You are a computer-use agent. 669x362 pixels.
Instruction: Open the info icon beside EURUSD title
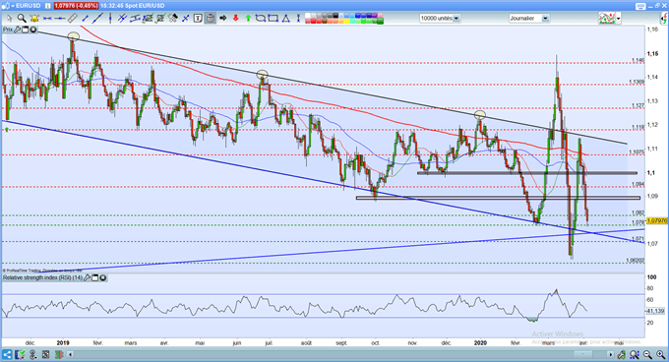click(x=47, y=6)
